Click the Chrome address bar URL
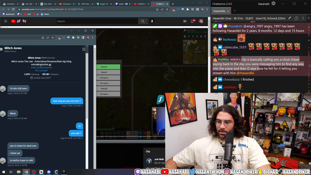The image size is (311, 175). click(x=52, y=9)
